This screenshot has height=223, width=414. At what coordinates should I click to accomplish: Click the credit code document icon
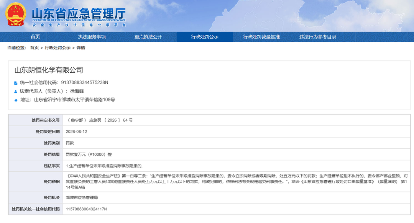16,83
